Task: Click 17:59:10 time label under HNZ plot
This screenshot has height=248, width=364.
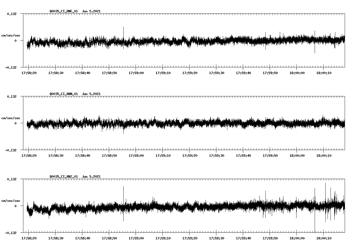Action: [163, 238]
